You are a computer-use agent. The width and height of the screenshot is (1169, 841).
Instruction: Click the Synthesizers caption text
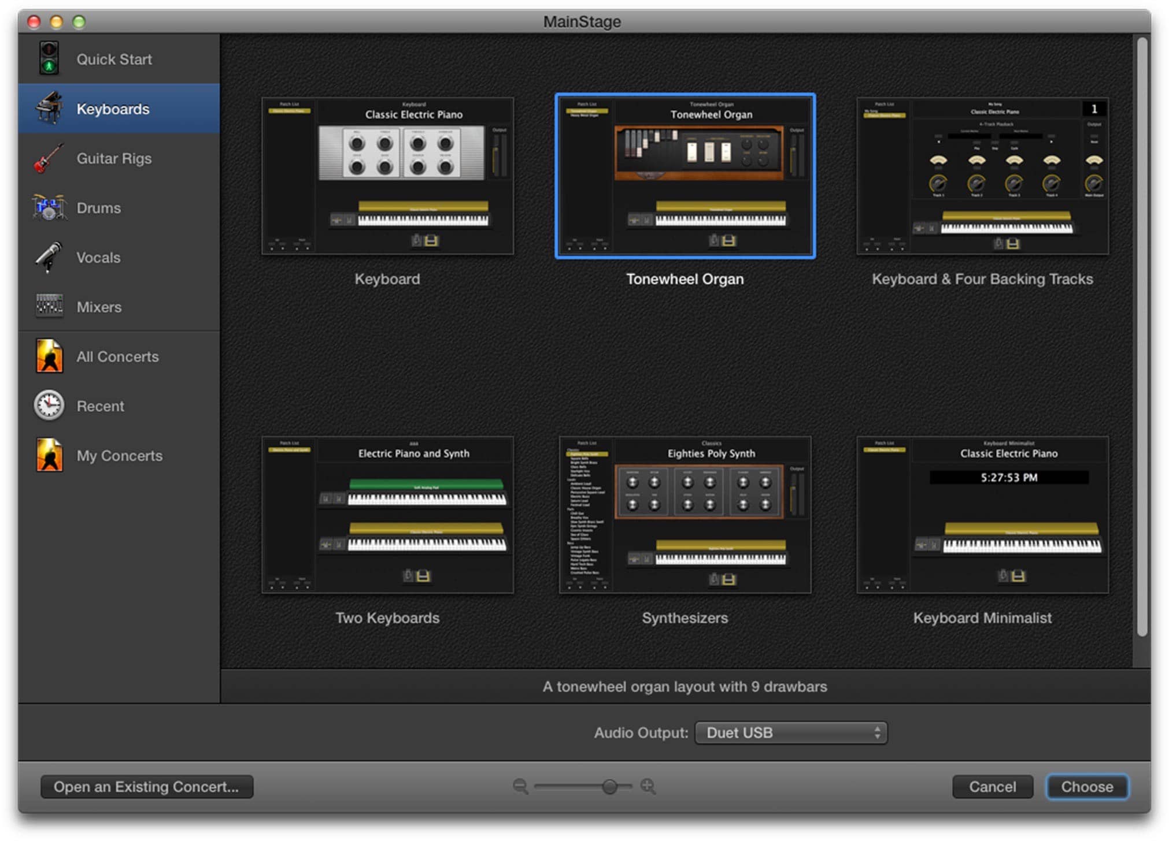[685, 618]
